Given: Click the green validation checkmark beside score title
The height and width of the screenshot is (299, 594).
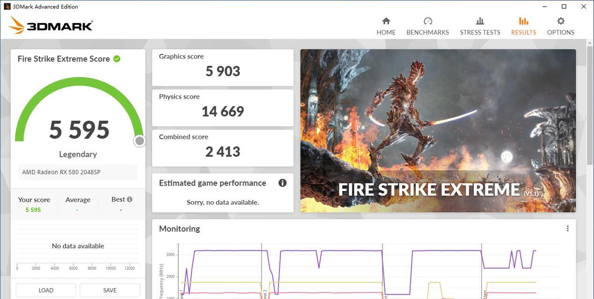Looking at the screenshot, I should [x=117, y=59].
